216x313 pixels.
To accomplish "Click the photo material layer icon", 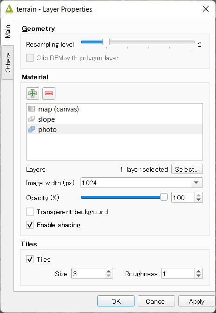I will [32, 129].
